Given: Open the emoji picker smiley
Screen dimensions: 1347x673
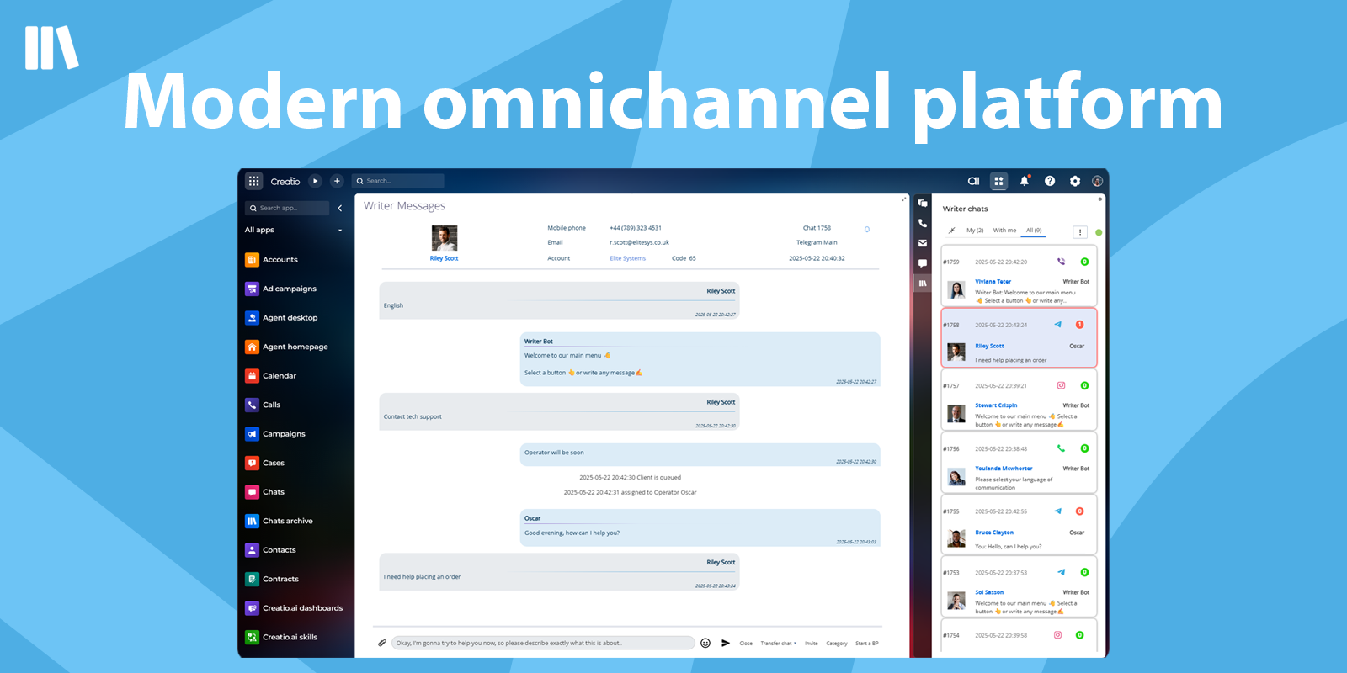Looking at the screenshot, I should tap(705, 643).
